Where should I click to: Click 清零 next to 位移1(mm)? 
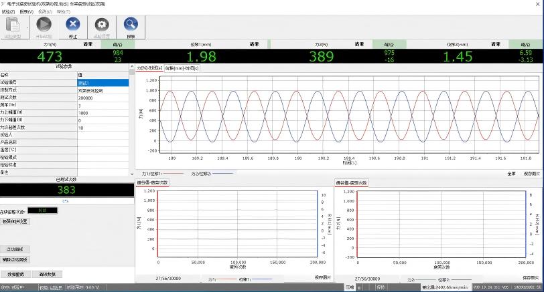254,44
